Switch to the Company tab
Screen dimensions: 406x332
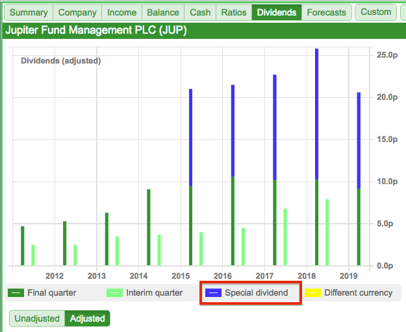77,12
